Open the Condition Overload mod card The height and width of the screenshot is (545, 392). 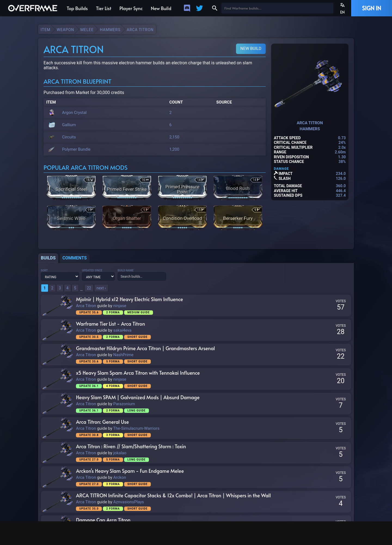click(182, 217)
